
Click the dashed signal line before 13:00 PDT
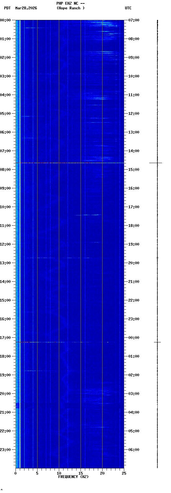tap(58, 258)
